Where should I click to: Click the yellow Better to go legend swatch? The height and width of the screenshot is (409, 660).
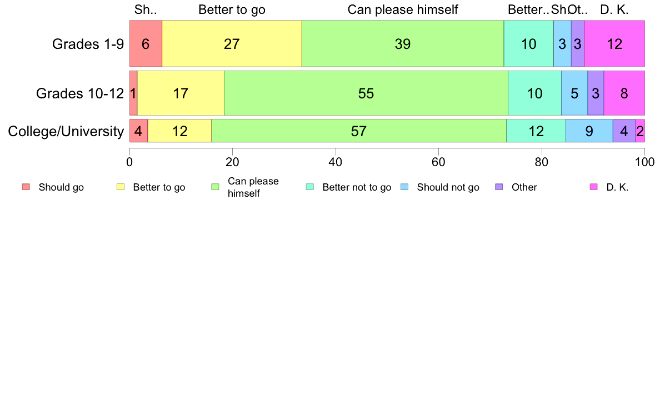click(121, 187)
